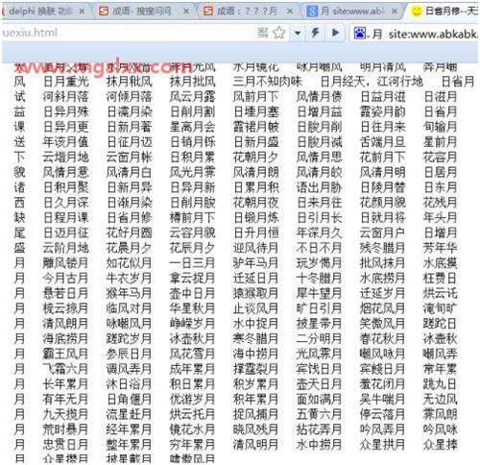Click the address bar showing uexiu.html
Image resolution: width=480 pixels, height=465 pixels.
(x=128, y=33)
